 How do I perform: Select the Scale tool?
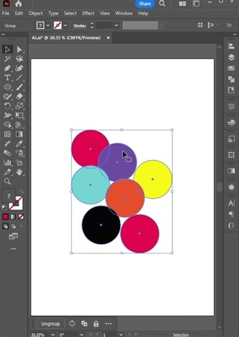point(19,106)
